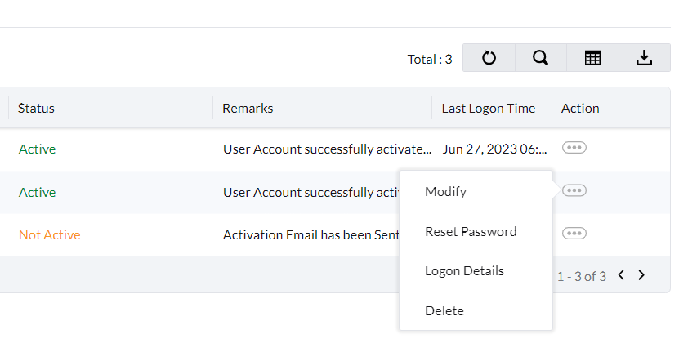The image size is (679, 339).
Task: Click the Remarks column header
Action: click(x=248, y=108)
